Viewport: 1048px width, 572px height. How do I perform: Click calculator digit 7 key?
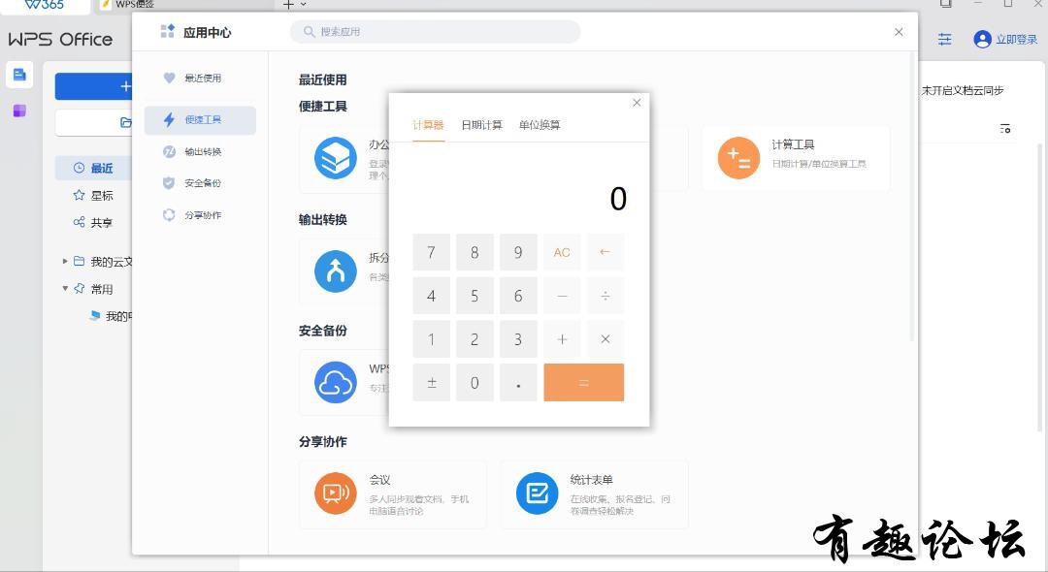pyautogui.click(x=431, y=252)
